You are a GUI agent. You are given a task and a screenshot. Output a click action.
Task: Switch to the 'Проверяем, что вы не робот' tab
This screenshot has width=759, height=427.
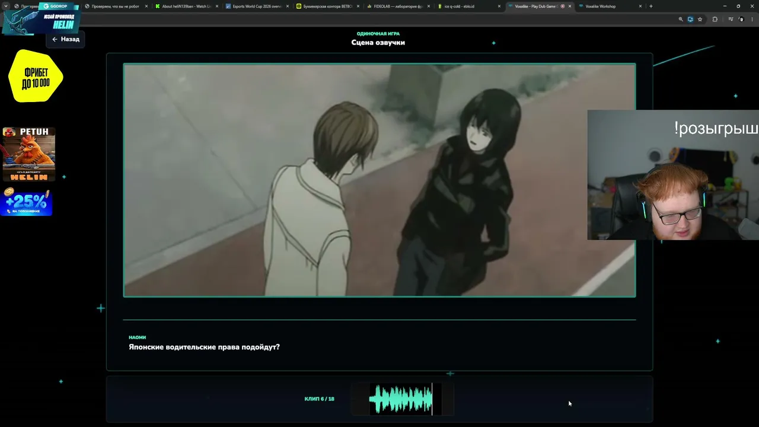click(115, 7)
